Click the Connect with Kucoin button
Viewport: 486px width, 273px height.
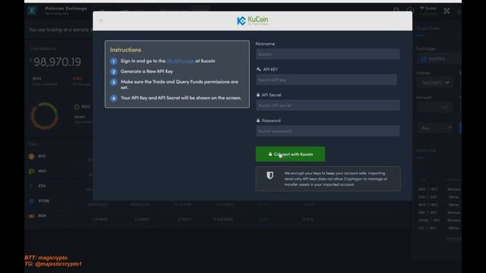coord(290,154)
